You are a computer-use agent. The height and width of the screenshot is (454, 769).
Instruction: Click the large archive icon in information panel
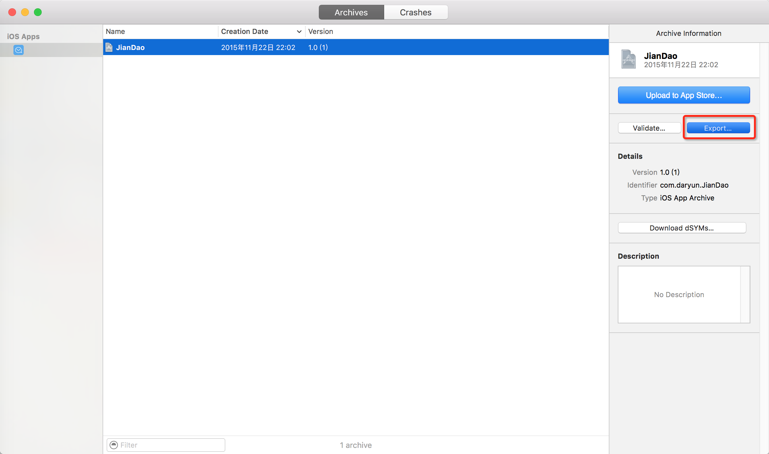point(628,59)
